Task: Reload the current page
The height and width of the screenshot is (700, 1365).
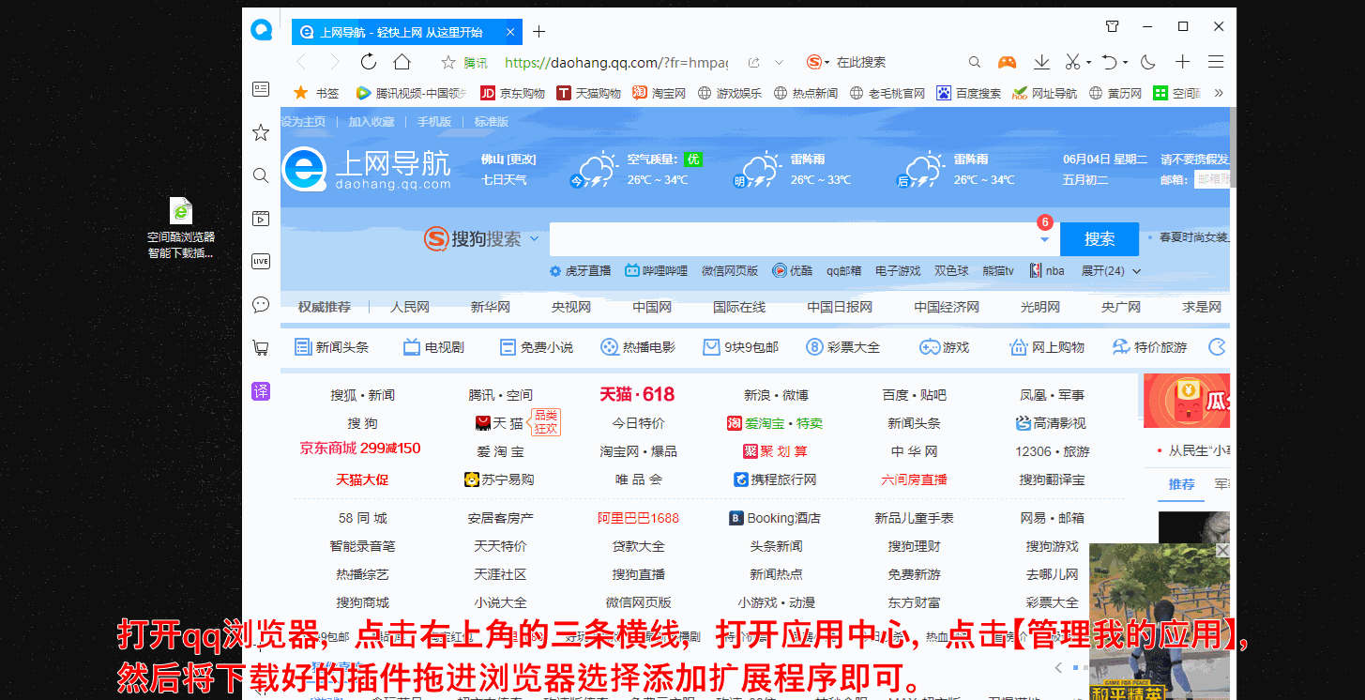Action: (x=369, y=62)
